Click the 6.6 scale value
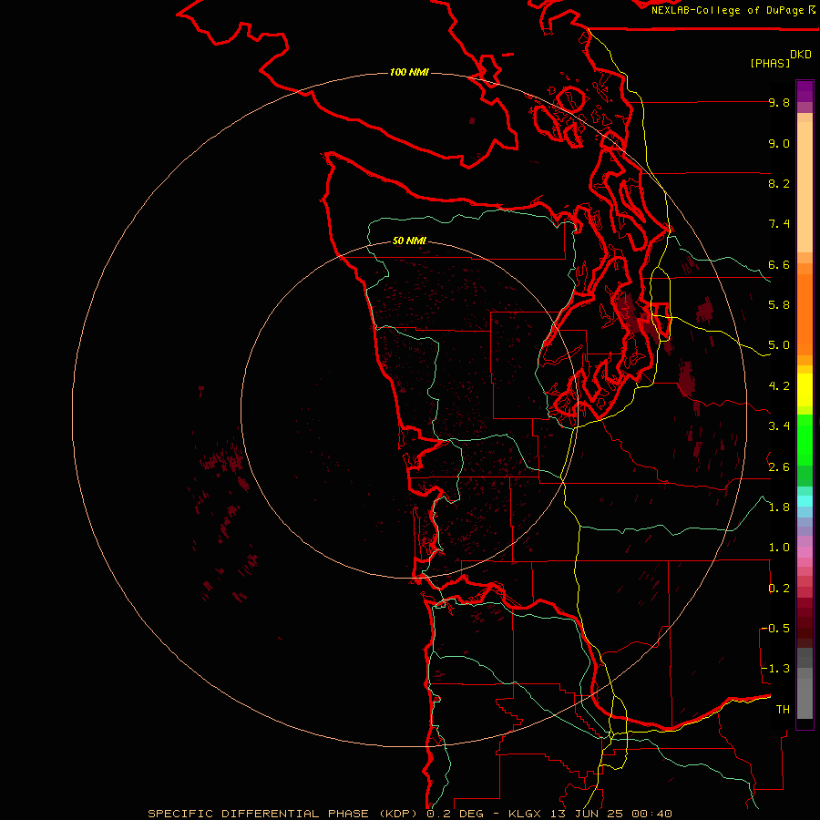The width and height of the screenshot is (820, 820). (779, 264)
